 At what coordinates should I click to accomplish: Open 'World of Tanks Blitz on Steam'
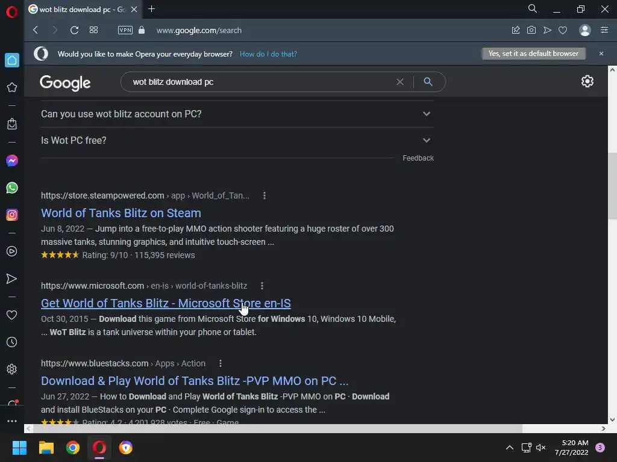pos(121,213)
